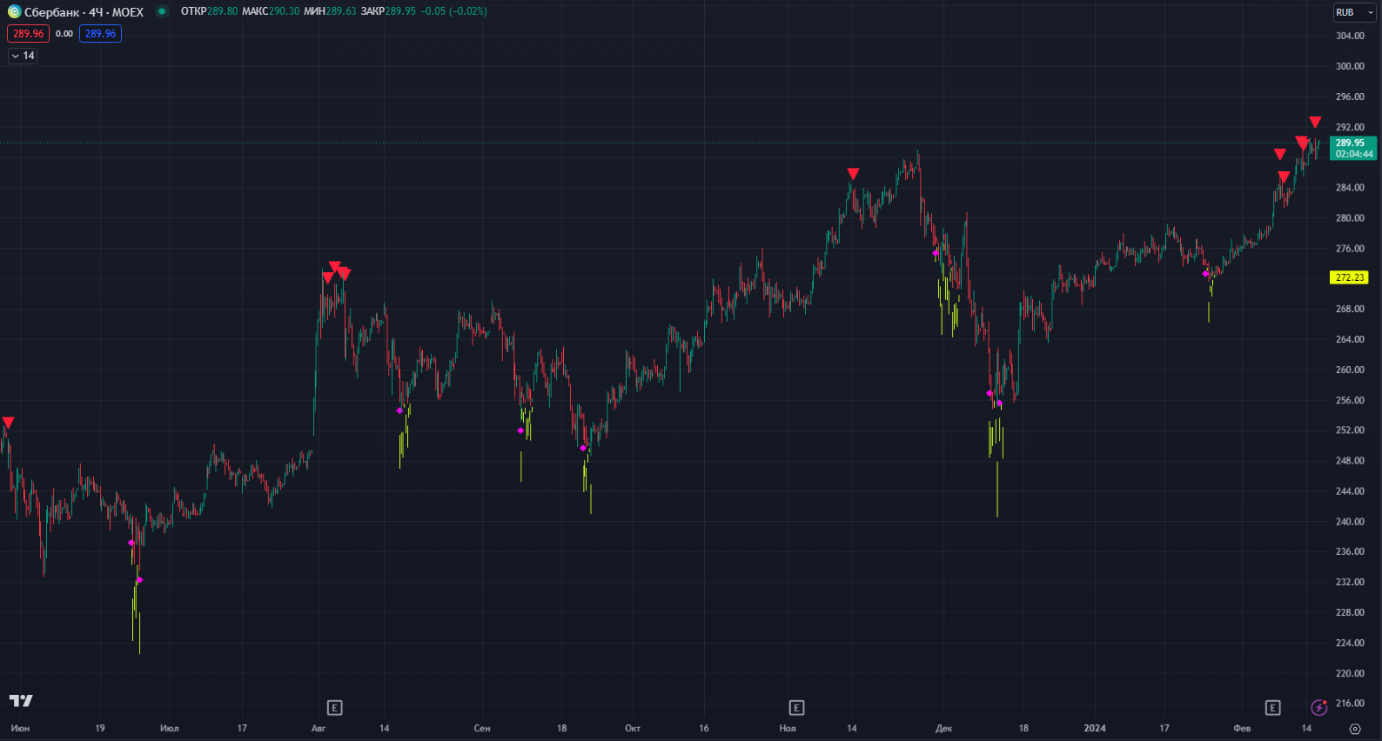Click the red sell price 289.96
The height and width of the screenshot is (741, 1382).
click(28, 34)
